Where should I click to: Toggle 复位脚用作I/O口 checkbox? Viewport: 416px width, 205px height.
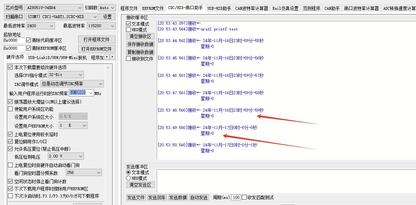pos(10,142)
